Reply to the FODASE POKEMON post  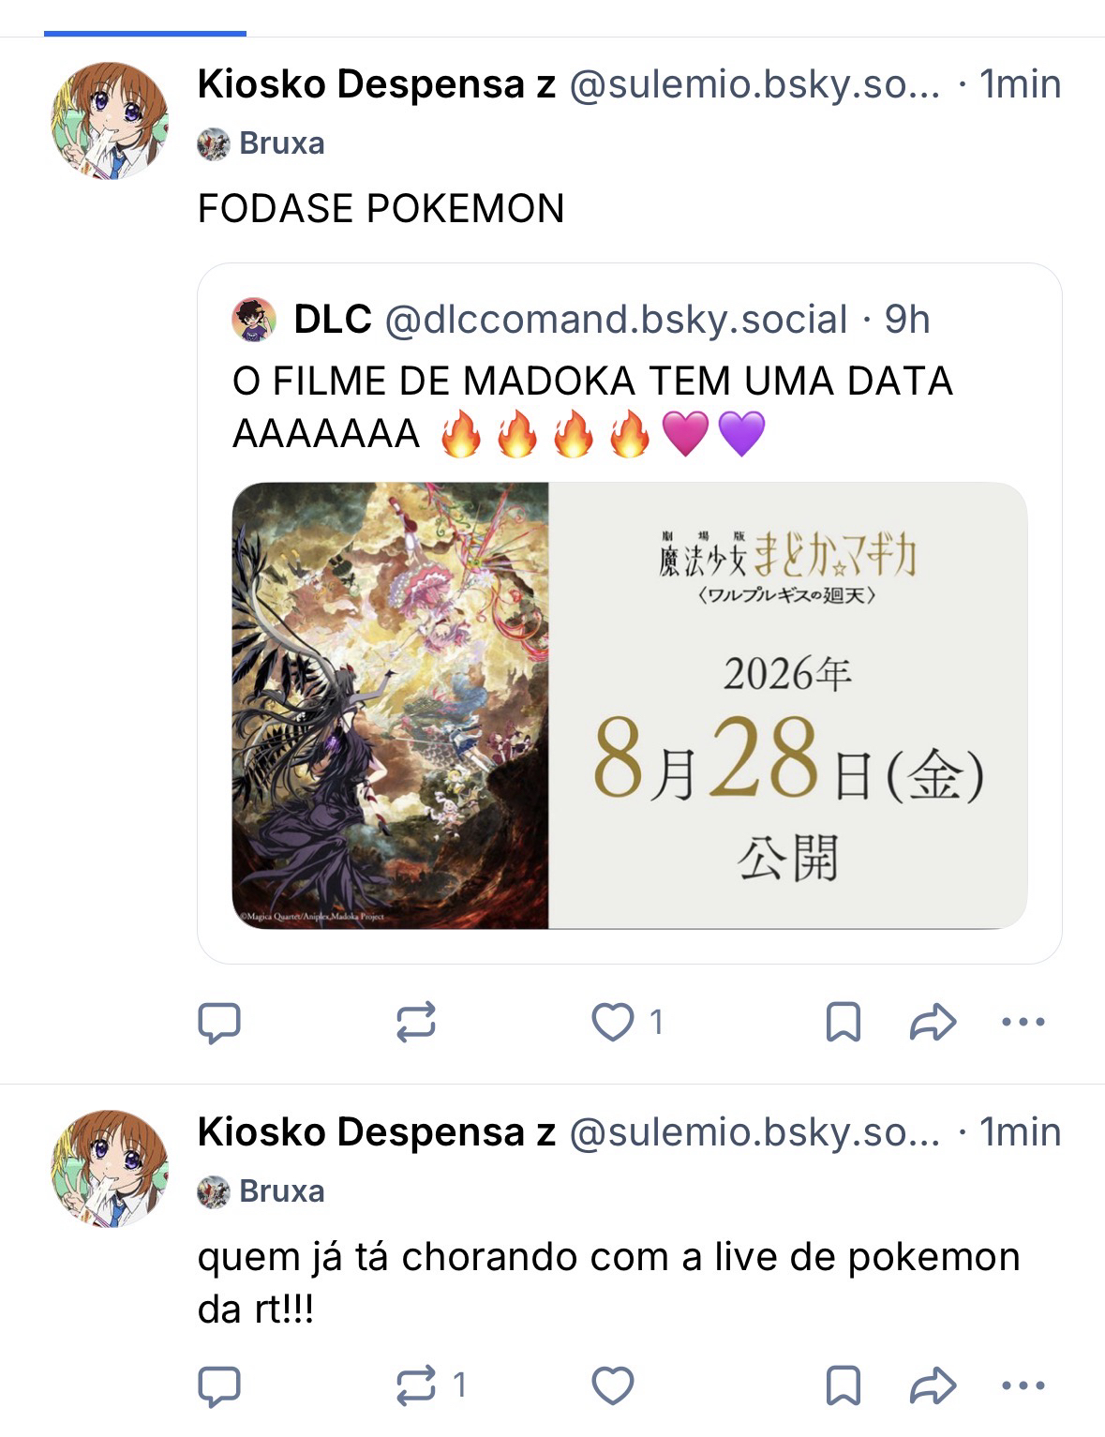[x=219, y=1023]
